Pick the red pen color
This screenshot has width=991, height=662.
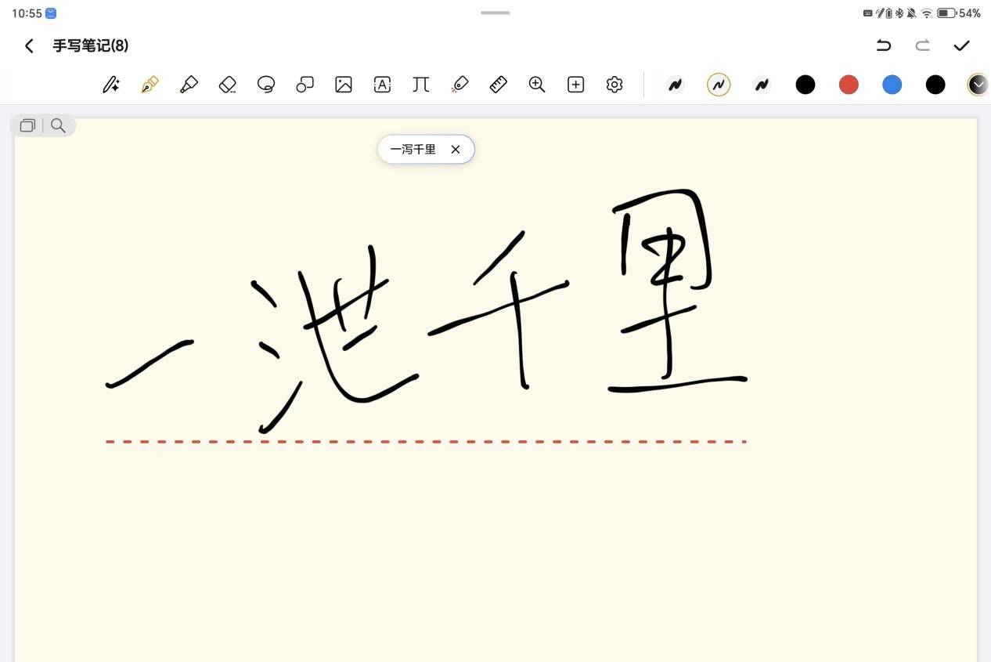(849, 85)
